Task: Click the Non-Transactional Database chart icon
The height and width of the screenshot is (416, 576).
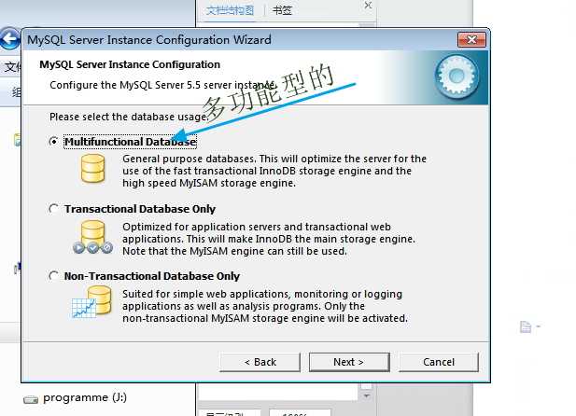Action: tap(91, 302)
